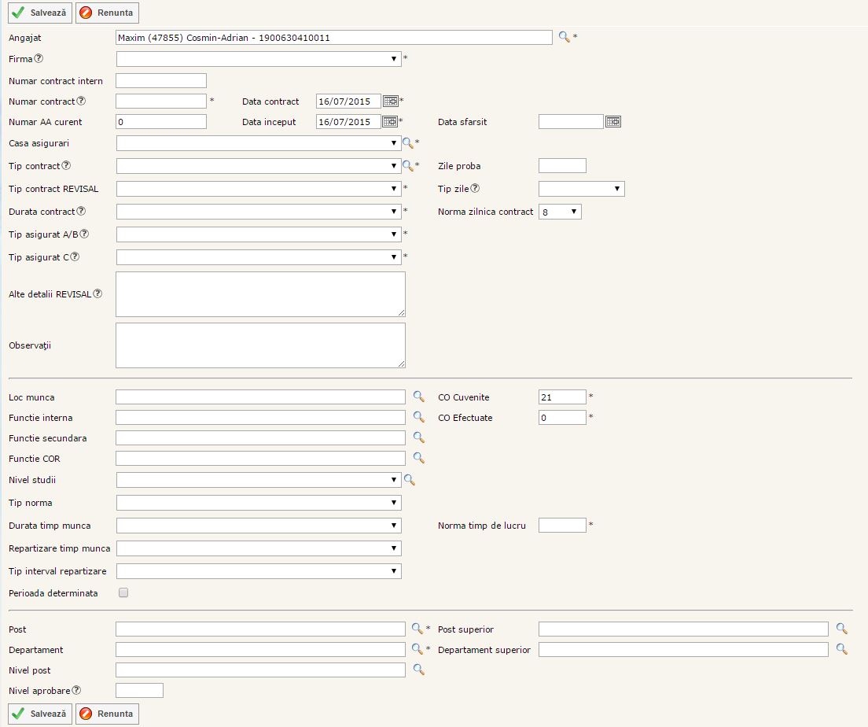This screenshot has width=868, height=727.
Task: Open calendar picker for Data contract
Action: pos(390,101)
